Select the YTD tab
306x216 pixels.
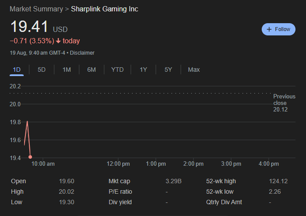pos(117,70)
